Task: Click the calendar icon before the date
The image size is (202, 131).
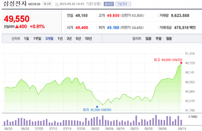Action: pyautogui.click(x=57, y=4)
